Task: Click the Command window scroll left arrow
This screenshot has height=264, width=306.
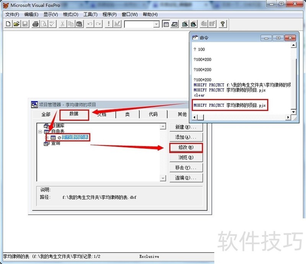Action: click(194, 117)
